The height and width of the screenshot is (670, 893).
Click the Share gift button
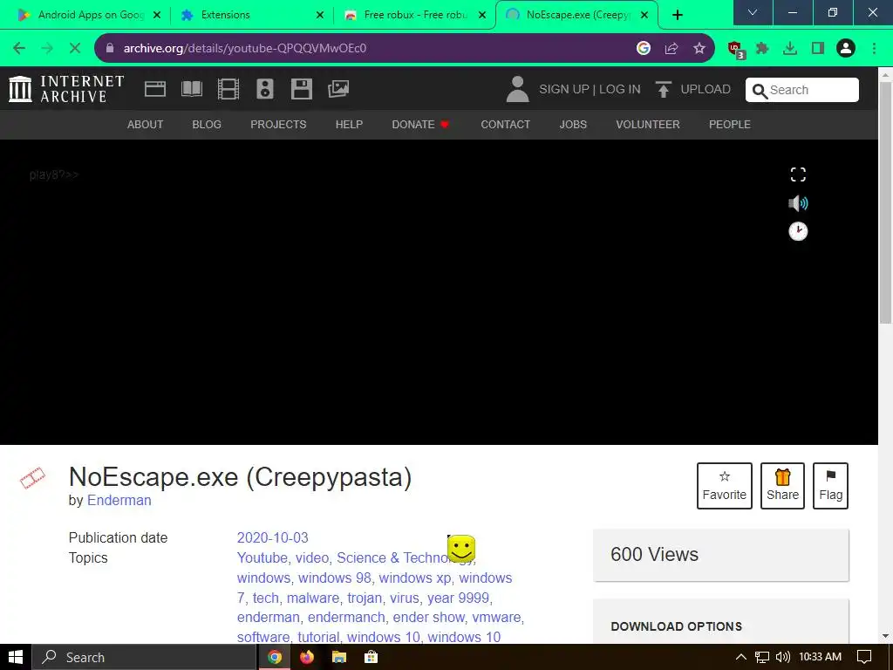[x=782, y=485]
